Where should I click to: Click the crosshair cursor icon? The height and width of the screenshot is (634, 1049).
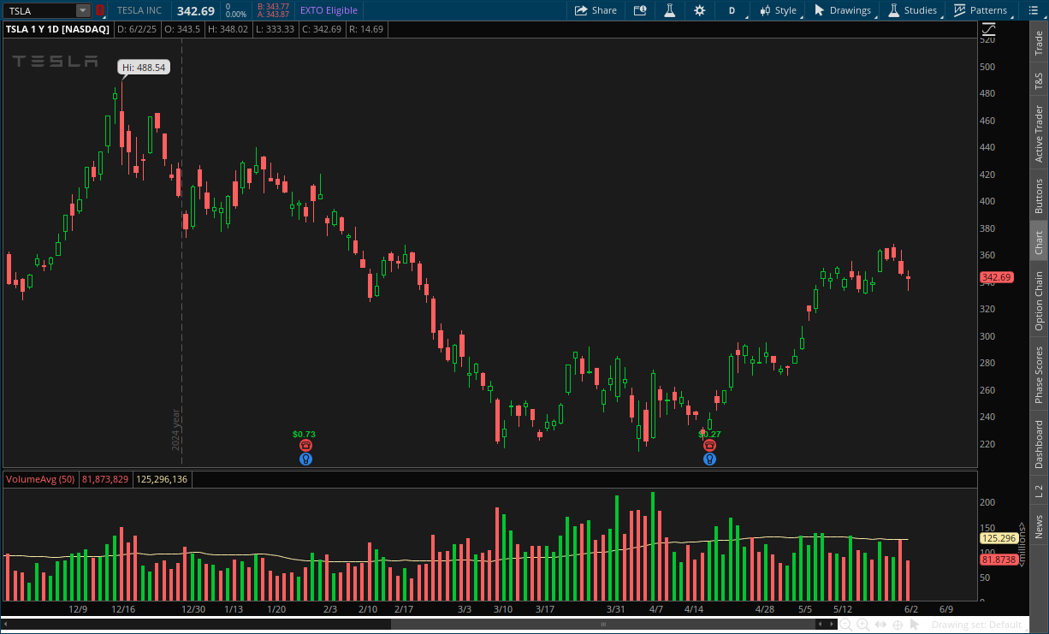click(x=896, y=625)
